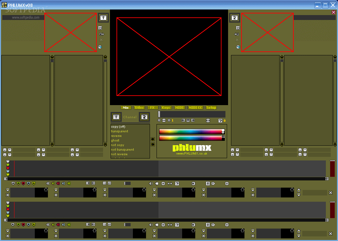Click the white cue marker on upper timeline

(8, 161)
